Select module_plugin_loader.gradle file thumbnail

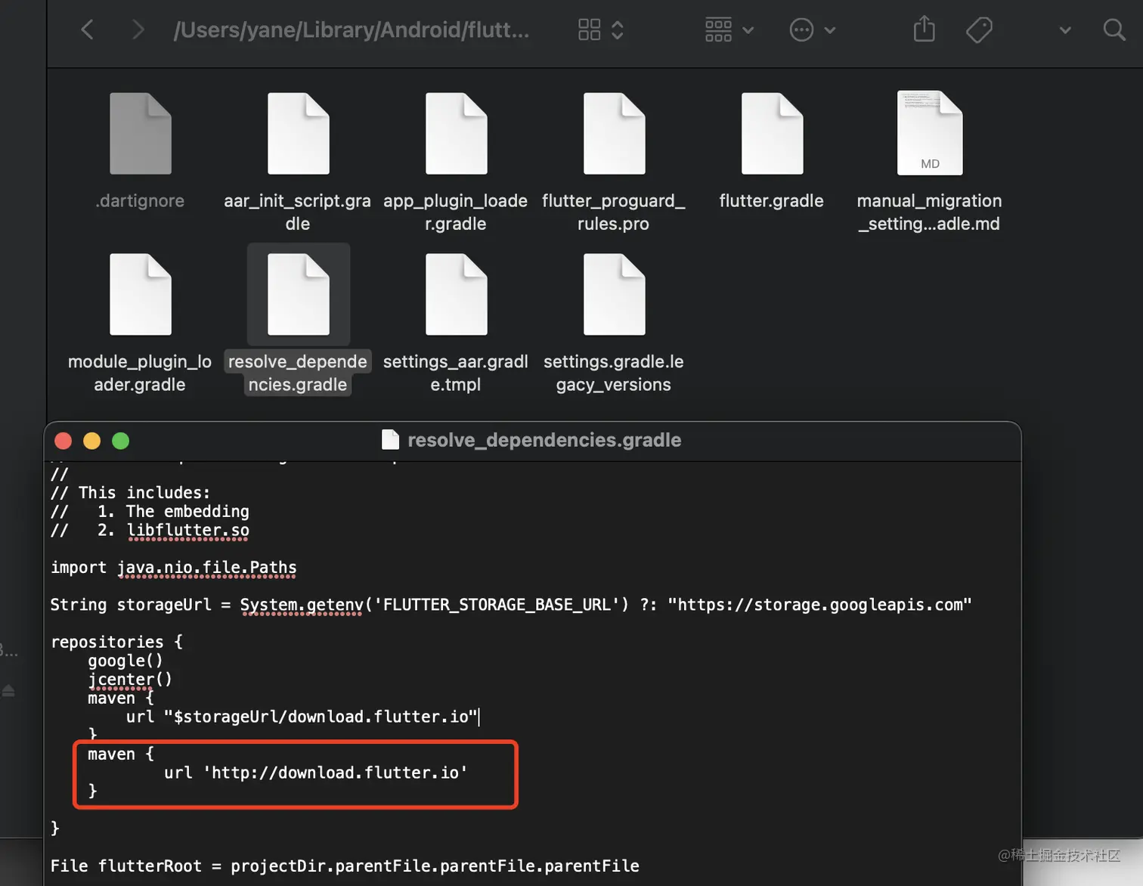coord(140,294)
